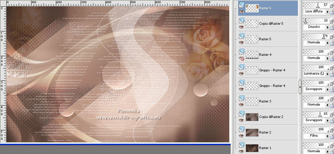Click the lock transparency icon for Raster 3
The width and height of the screenshot is (334, 154).
(332, 105)
